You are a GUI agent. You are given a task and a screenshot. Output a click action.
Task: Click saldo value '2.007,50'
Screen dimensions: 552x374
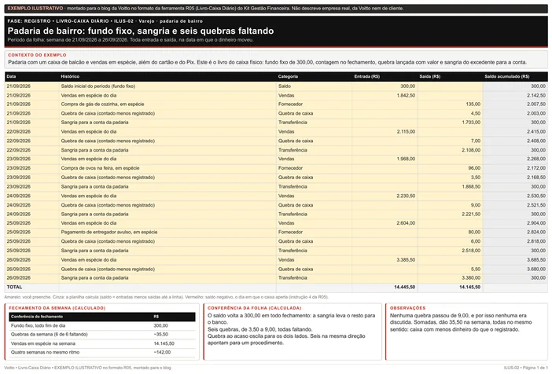coord(536,104)
